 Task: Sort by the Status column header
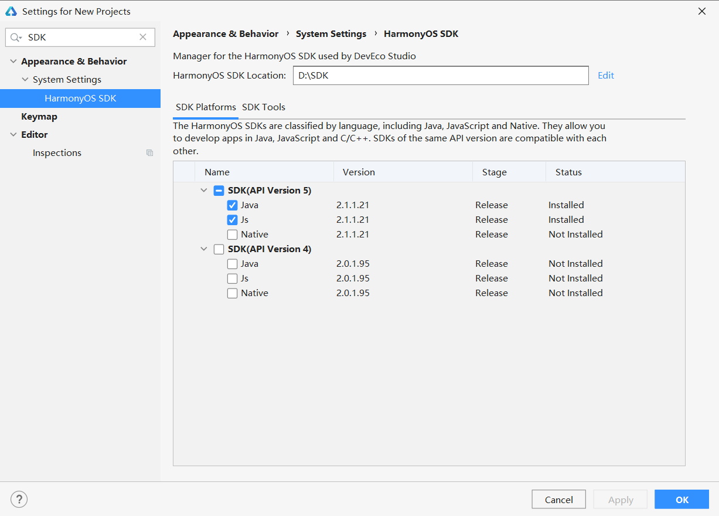click(615, 172)
